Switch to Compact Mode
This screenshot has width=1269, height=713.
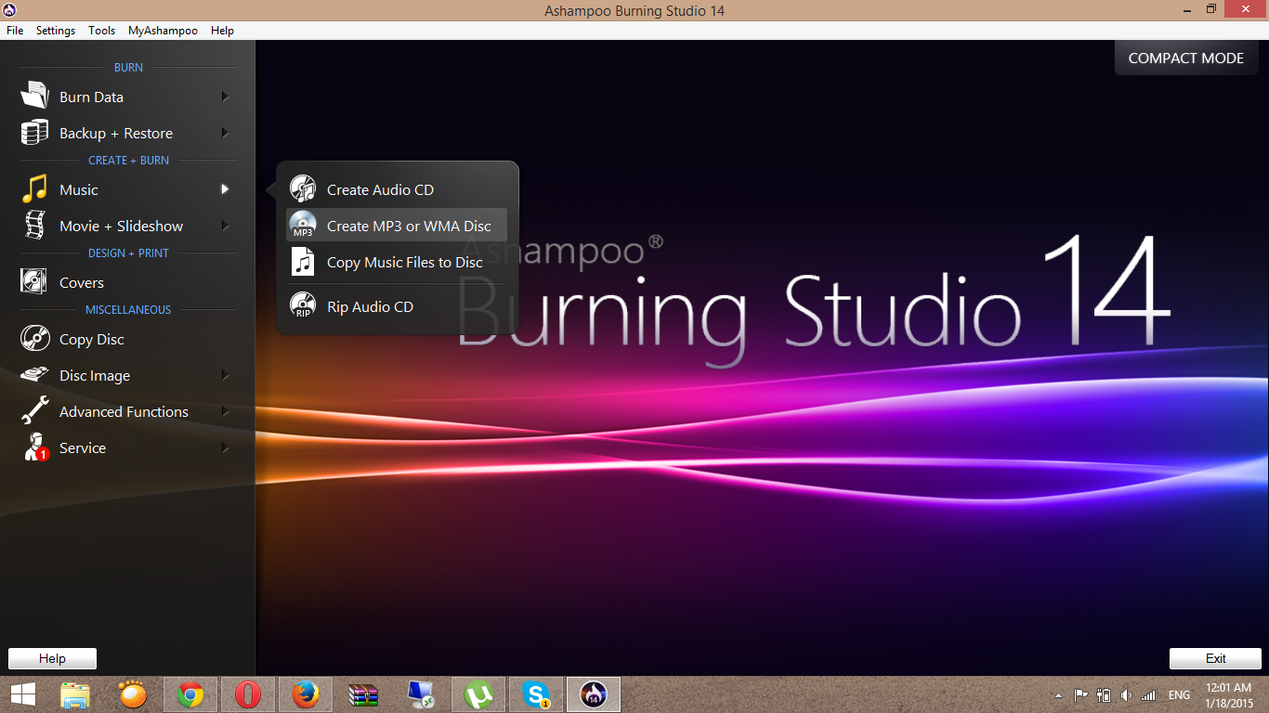pyautogui.click(x=1185, y=58)
